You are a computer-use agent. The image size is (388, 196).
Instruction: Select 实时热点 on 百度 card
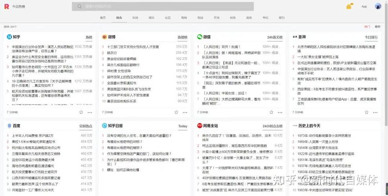pos(86,126)
